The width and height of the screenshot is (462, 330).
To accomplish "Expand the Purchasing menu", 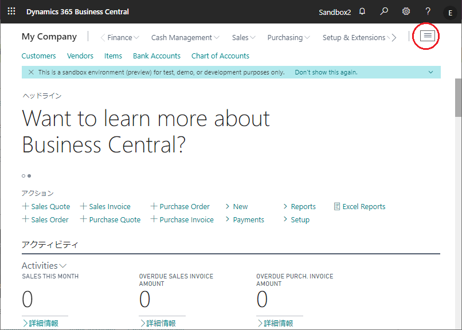I will (288, 38).
